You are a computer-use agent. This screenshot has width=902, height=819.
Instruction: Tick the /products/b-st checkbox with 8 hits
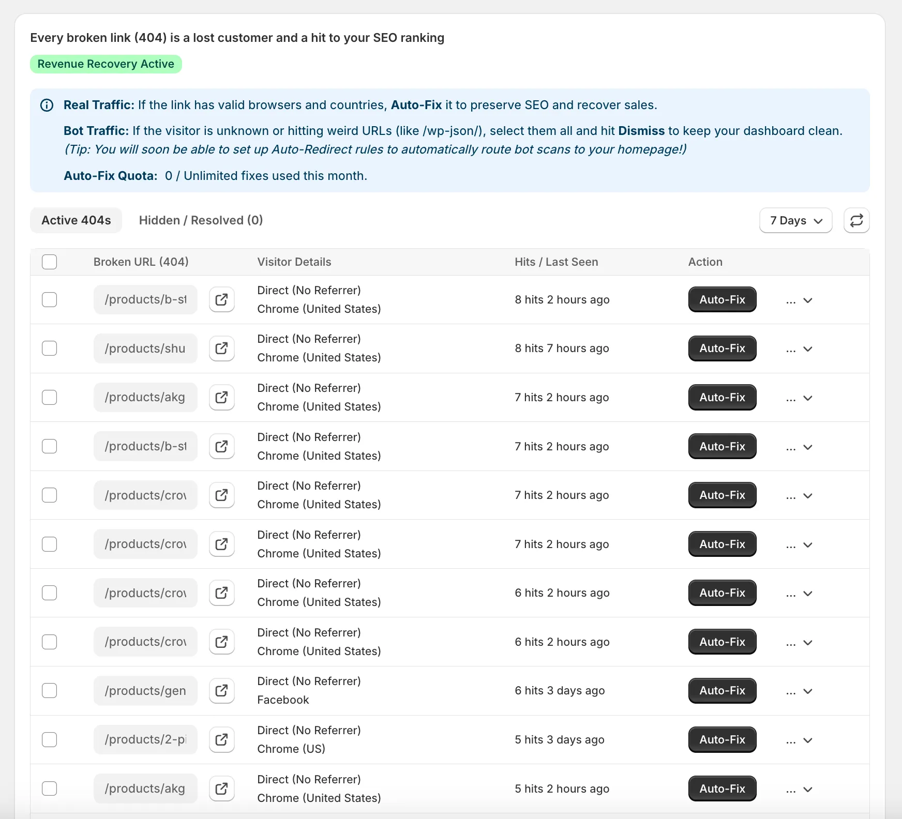pos(50,299)
